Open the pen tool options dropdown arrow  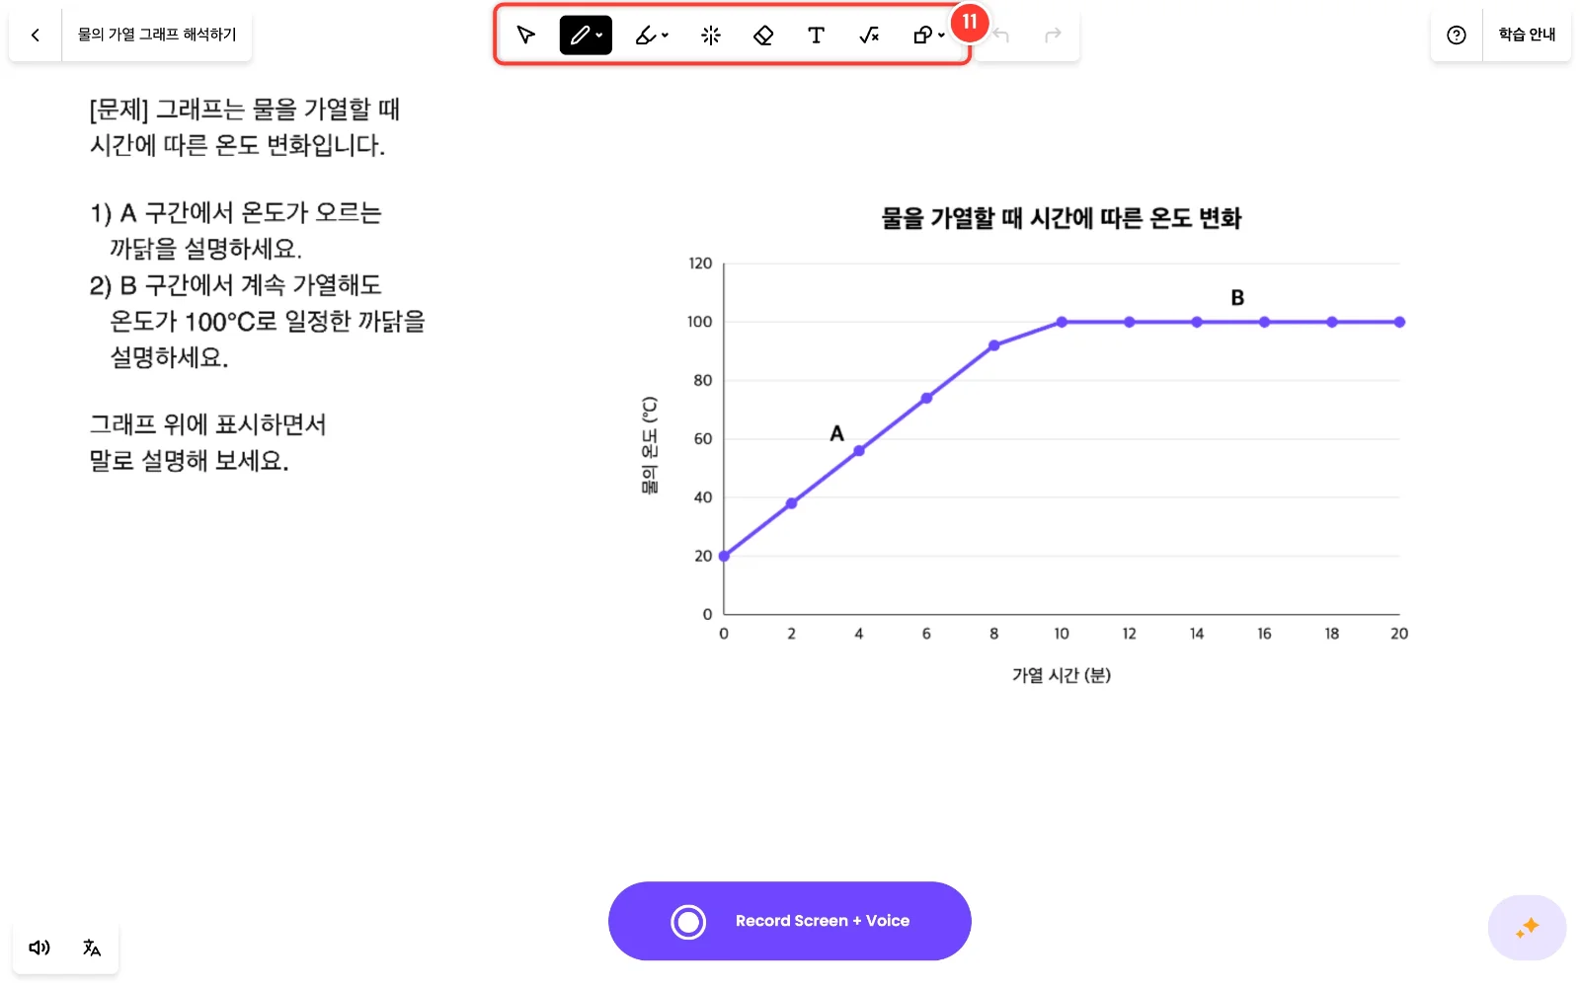(x=599, y=36)
